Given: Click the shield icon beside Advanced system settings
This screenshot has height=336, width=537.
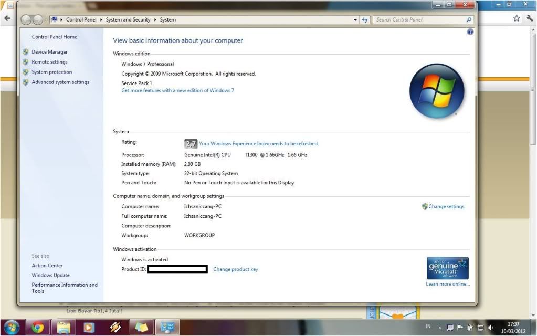Looking at the screenshot, I should point(26,82).
